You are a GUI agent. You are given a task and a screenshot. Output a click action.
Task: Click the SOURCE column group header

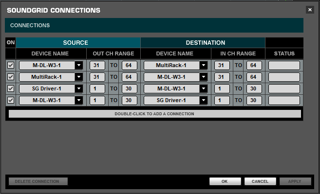[78, 43]
